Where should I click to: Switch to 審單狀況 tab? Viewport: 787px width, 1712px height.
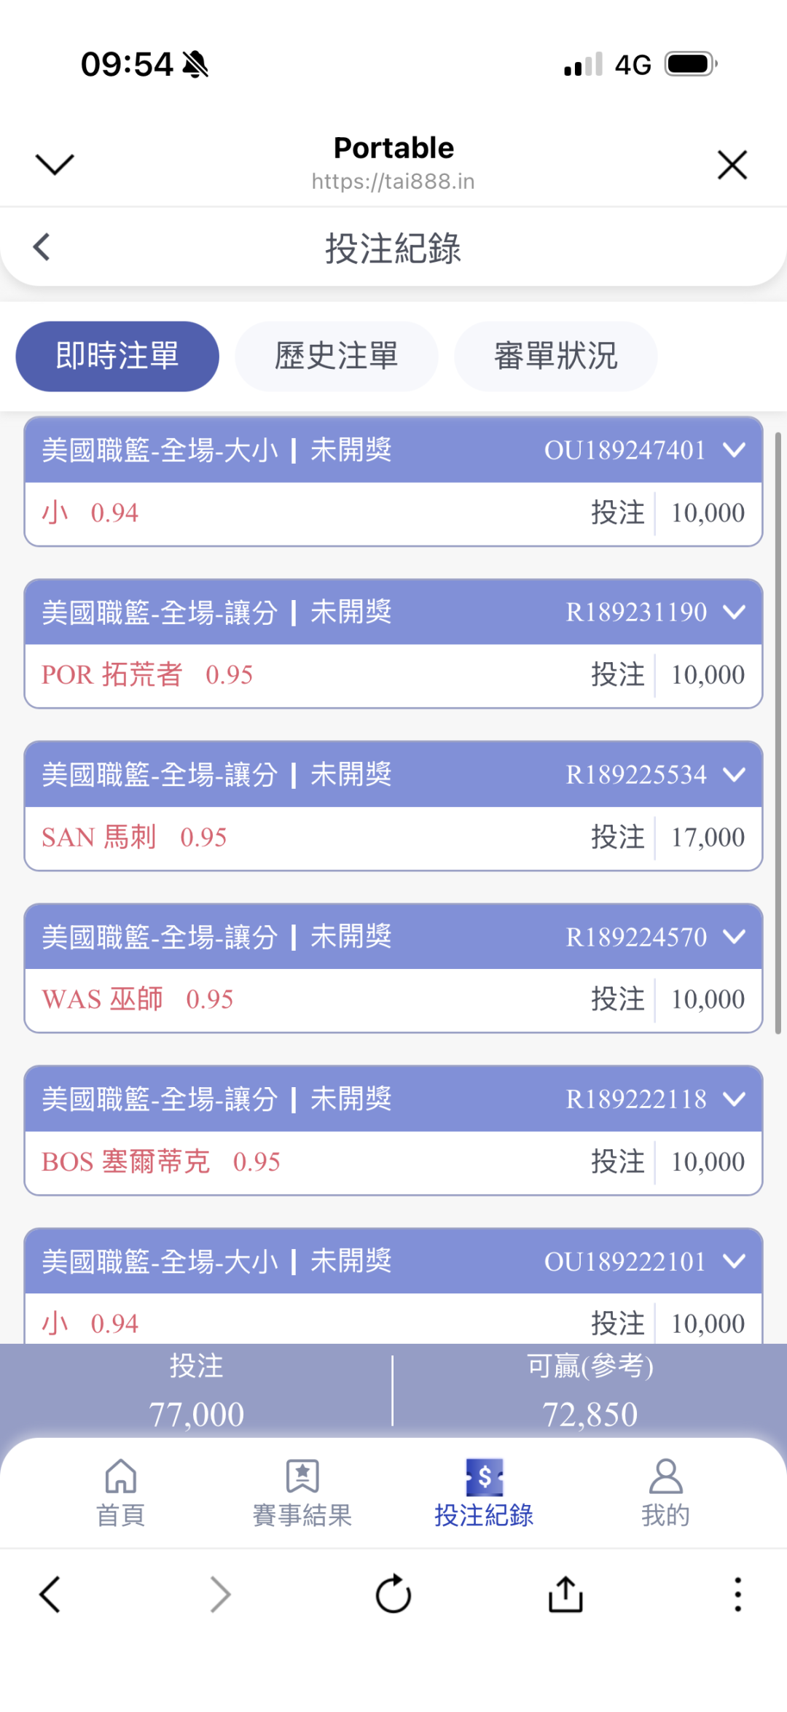click(555, 357)
